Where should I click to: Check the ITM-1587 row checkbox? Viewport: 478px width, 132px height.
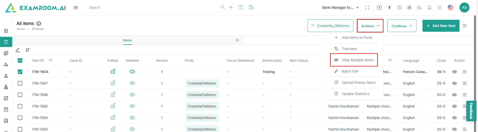click(20, 83)
